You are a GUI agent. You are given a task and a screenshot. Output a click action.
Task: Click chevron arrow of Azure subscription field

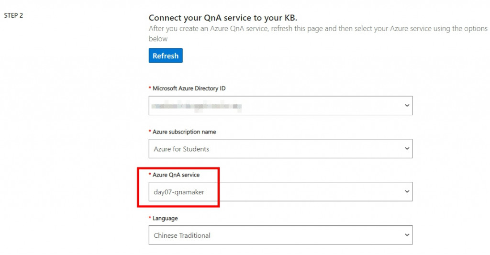coord(407,149)
